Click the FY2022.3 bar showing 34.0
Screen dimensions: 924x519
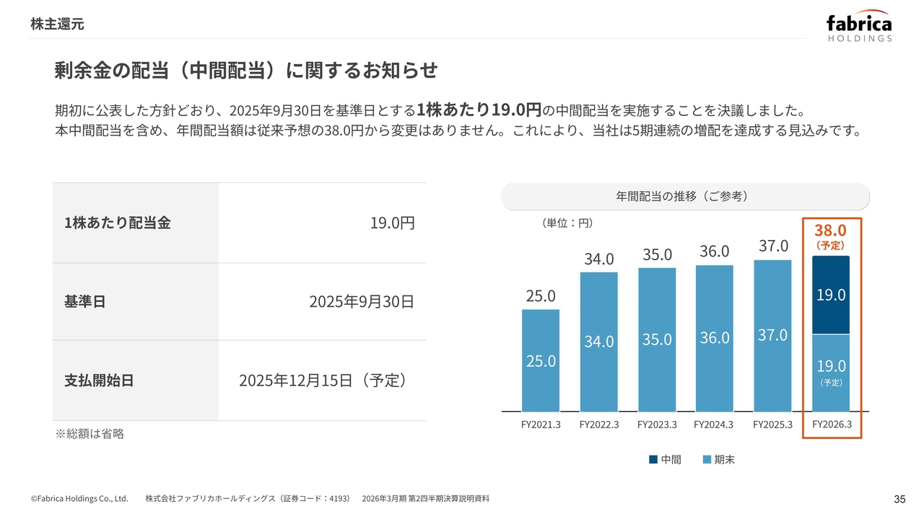tap(598, 342)
